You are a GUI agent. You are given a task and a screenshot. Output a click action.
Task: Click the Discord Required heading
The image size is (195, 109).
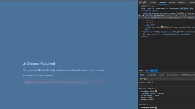click(x=39, y=63)
